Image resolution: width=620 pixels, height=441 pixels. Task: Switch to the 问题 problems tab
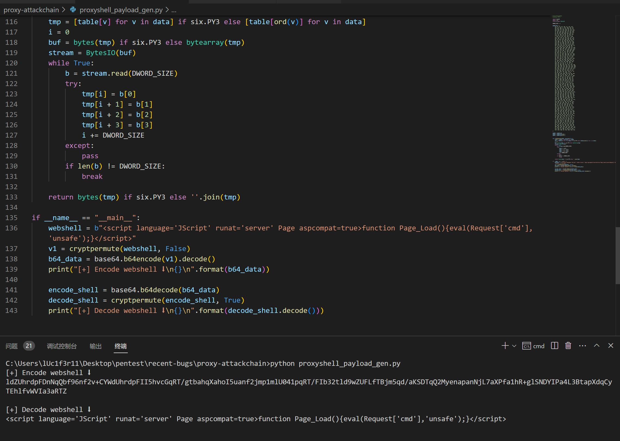(12, 346)
